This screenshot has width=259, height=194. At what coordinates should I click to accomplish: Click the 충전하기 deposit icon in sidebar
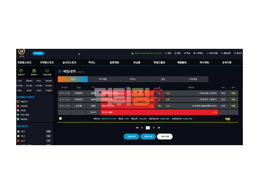click(x=21, y=70)
